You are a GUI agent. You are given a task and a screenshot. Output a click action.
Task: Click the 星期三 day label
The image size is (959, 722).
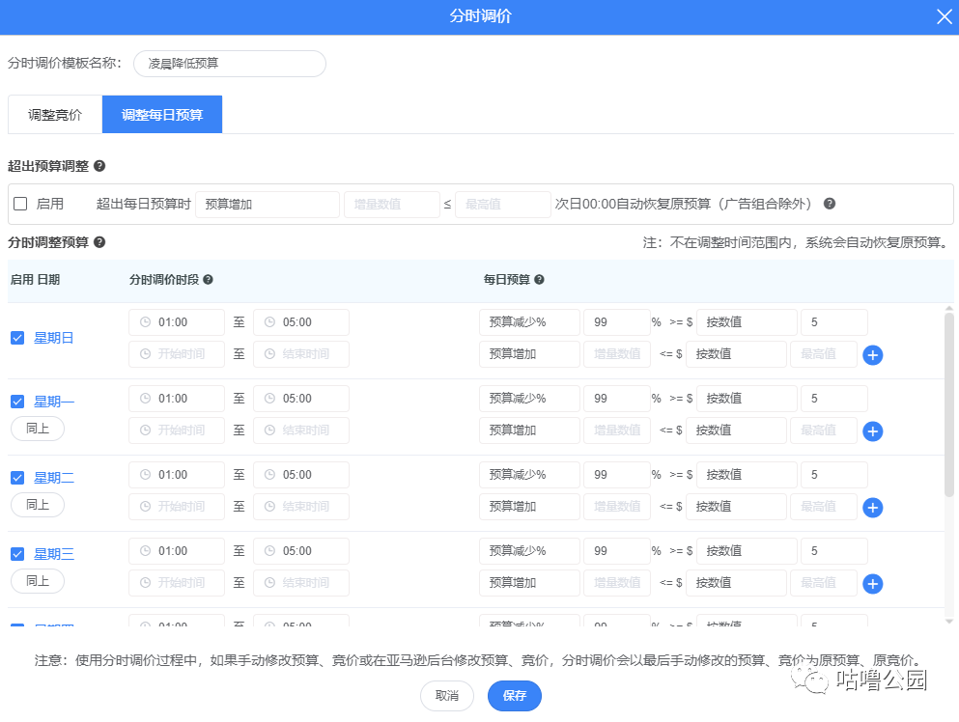tap(54, 554)
